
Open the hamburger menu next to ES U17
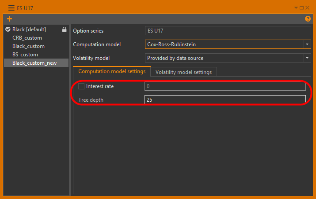[11, 7]
